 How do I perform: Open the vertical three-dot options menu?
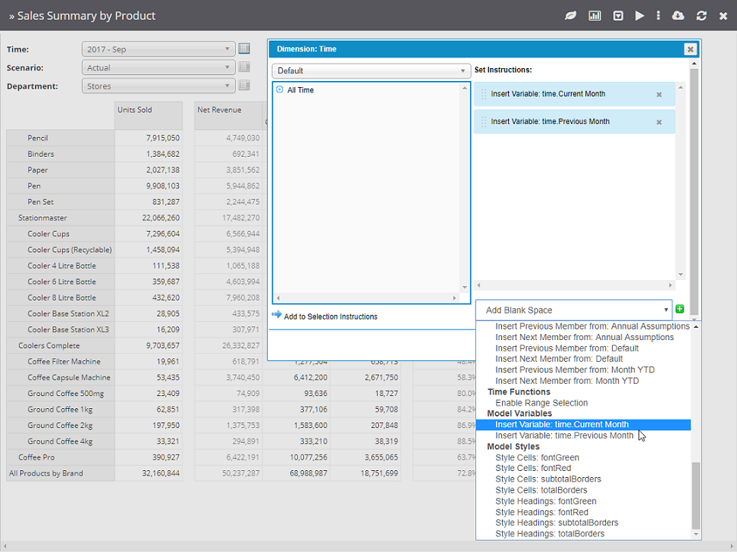(x=658, y=16)
